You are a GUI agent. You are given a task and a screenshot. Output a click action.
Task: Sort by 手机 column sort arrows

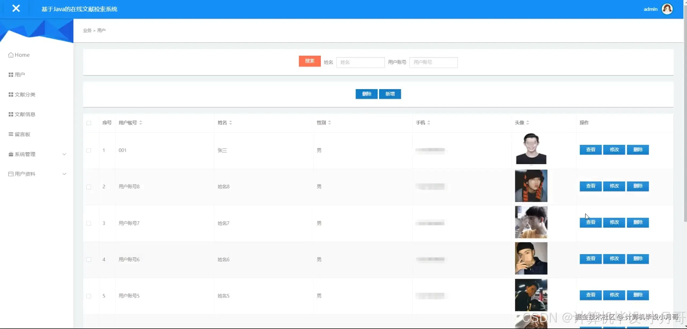click(x=429, y=123)
